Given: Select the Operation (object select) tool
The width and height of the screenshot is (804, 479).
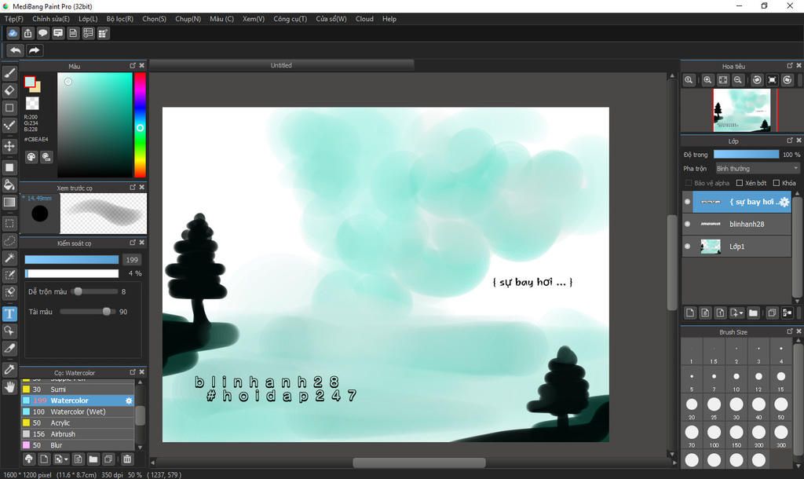Looking at the screenshot, I should [x=9, y=331].
